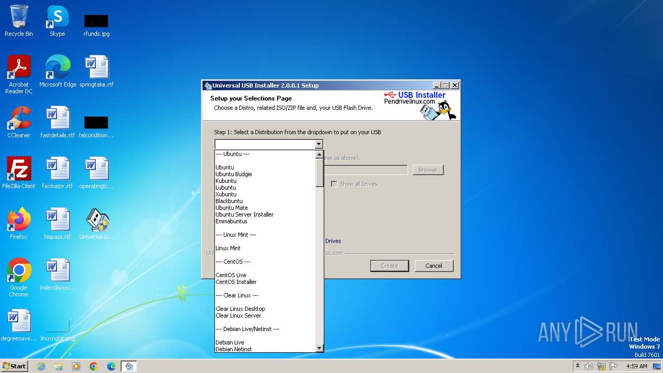Select CentOS Live in the list
This screenshot has height=373, width=663.
[x=265, y=275]
